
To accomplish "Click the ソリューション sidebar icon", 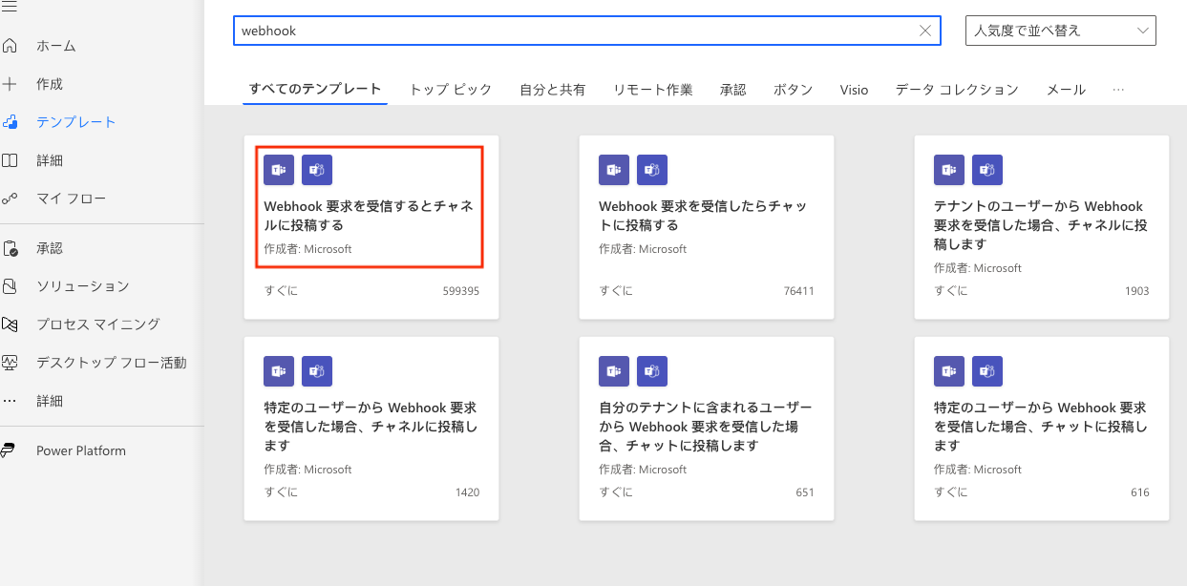I will (10, 286).
